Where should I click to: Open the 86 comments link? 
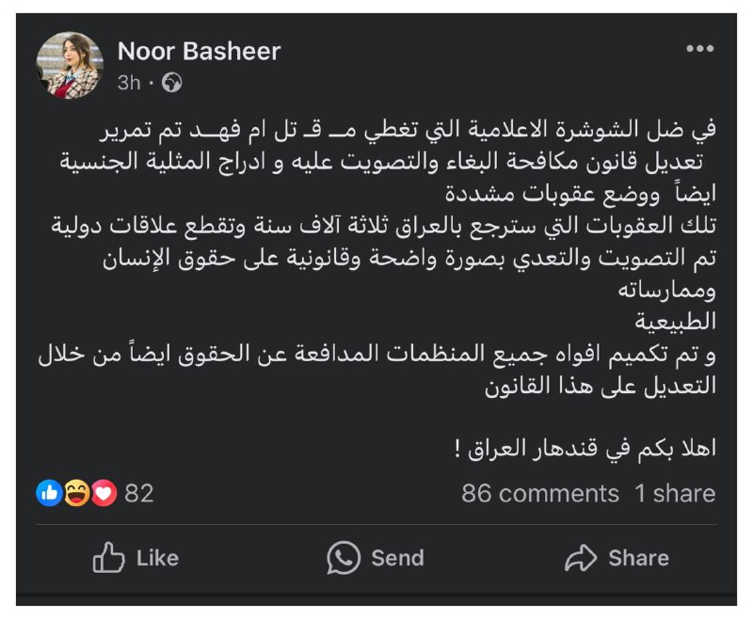point(540,493)
